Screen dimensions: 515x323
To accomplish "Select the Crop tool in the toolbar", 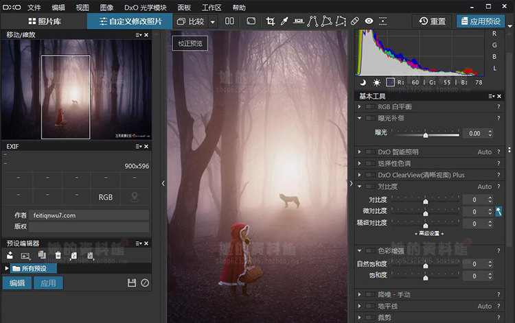I will (271, 21).
